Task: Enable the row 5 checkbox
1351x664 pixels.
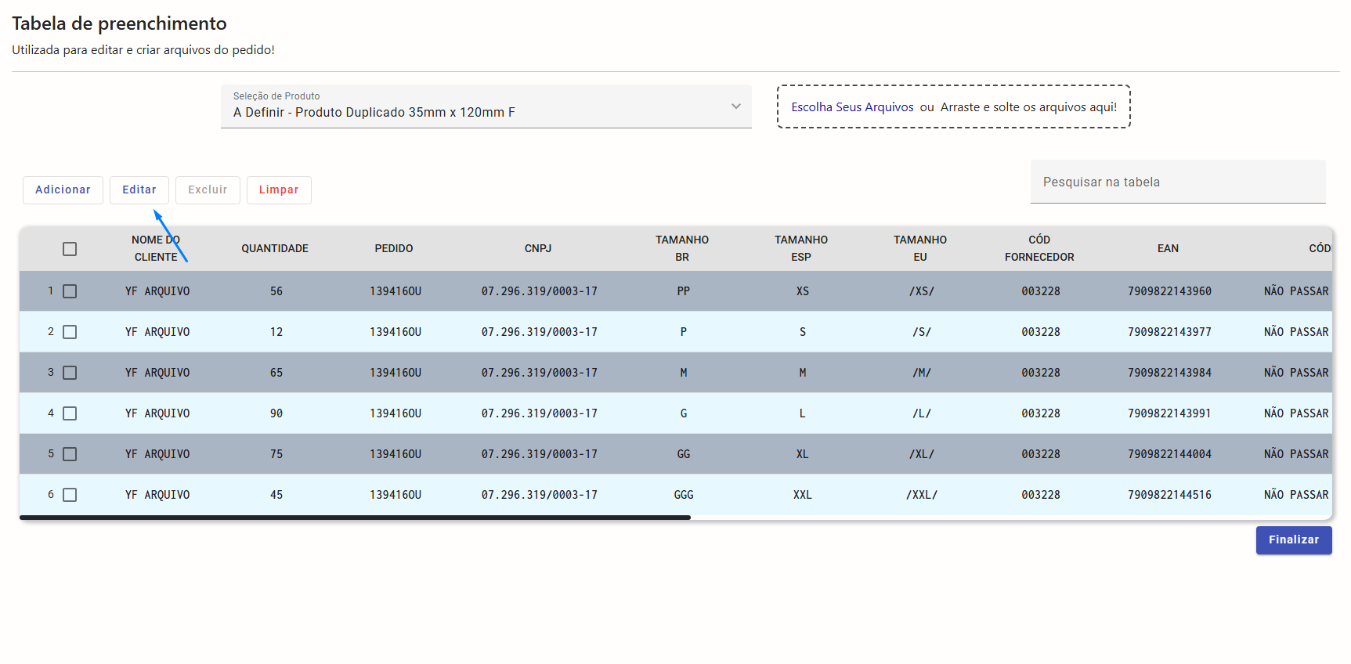Action: pos(70,454)
